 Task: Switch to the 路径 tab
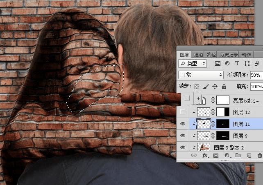click(x=211, y=55)
